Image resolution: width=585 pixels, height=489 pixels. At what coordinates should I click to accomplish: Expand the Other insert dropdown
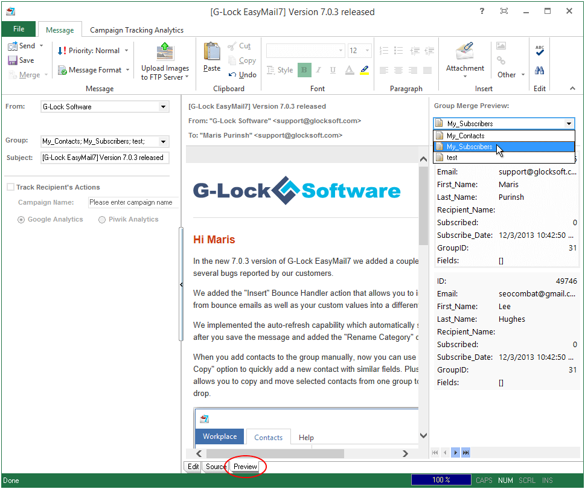(523, 75)
